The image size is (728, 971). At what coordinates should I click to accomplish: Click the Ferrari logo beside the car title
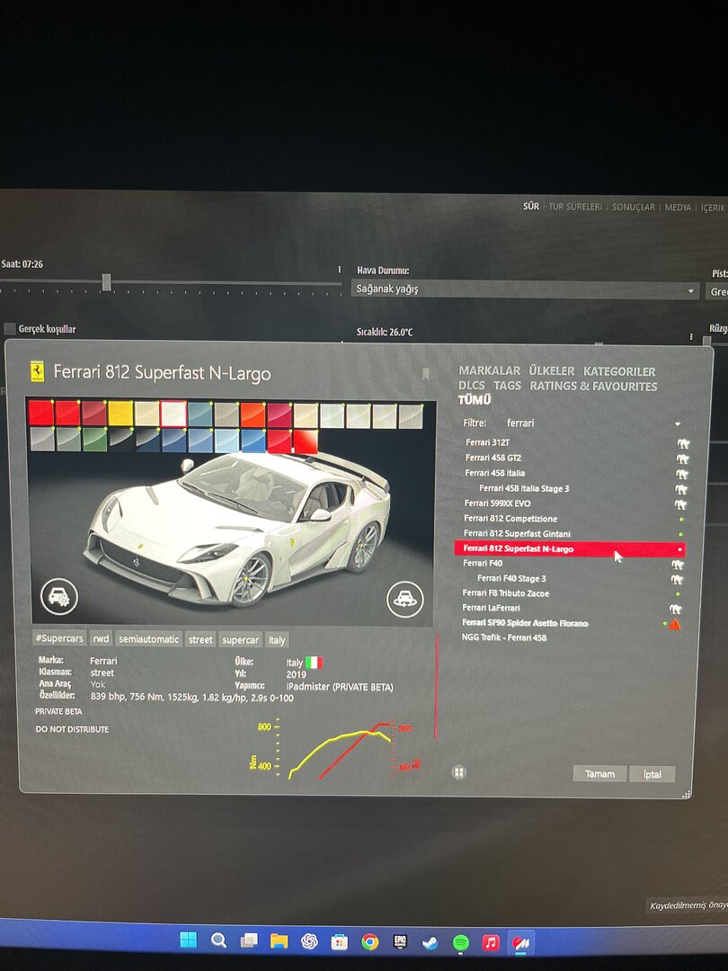click(x=38, y=371)
